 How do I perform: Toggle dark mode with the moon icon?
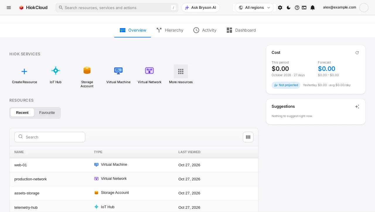pyautogui.click(x=289, y=8)
